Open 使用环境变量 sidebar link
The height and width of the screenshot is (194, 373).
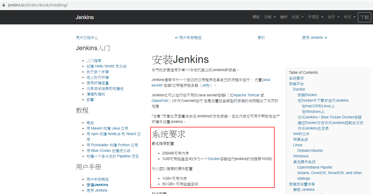pyautogui.click(x=98, y=83)
